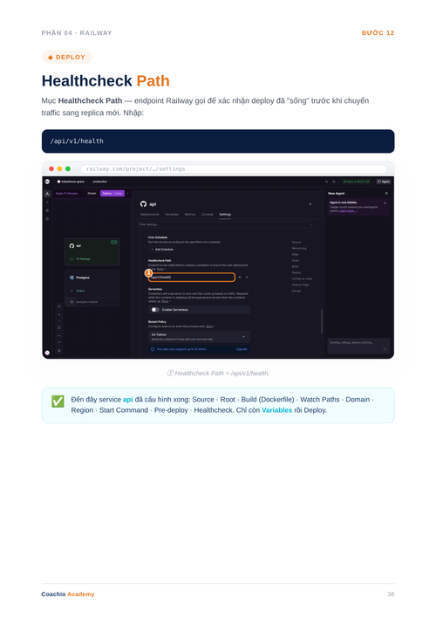Open the Agent chat button

pos(383,182)
